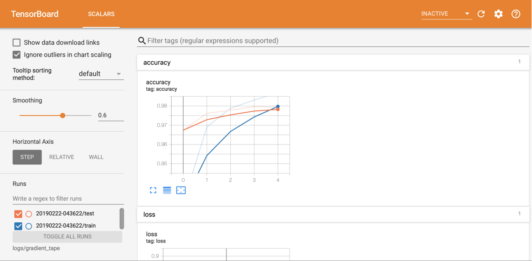This screenshot has height=261, width=532.
Task: Select WALL for the horizontal axis
Action: tap(96, 157)
